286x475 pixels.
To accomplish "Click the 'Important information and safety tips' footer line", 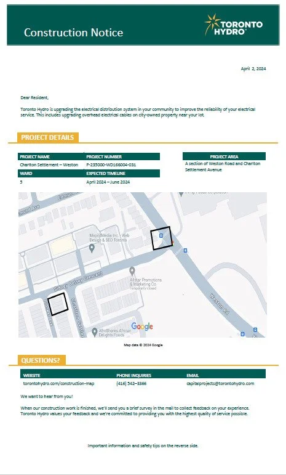I will click(x=143, y=445).
